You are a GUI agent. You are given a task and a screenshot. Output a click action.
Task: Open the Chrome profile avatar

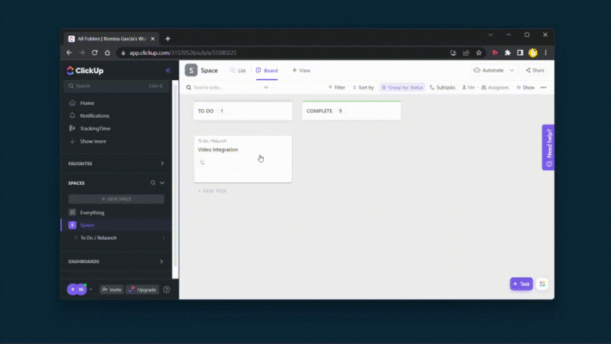pyautogui.click(x=533, y=52)
